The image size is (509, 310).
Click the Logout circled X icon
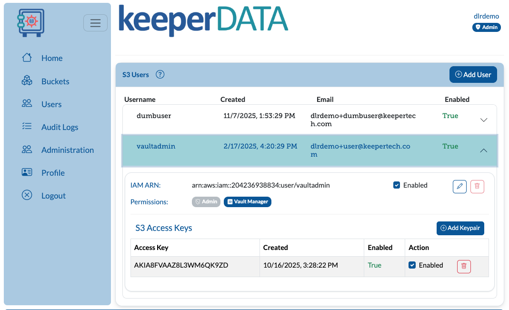[x=27, y=195]
